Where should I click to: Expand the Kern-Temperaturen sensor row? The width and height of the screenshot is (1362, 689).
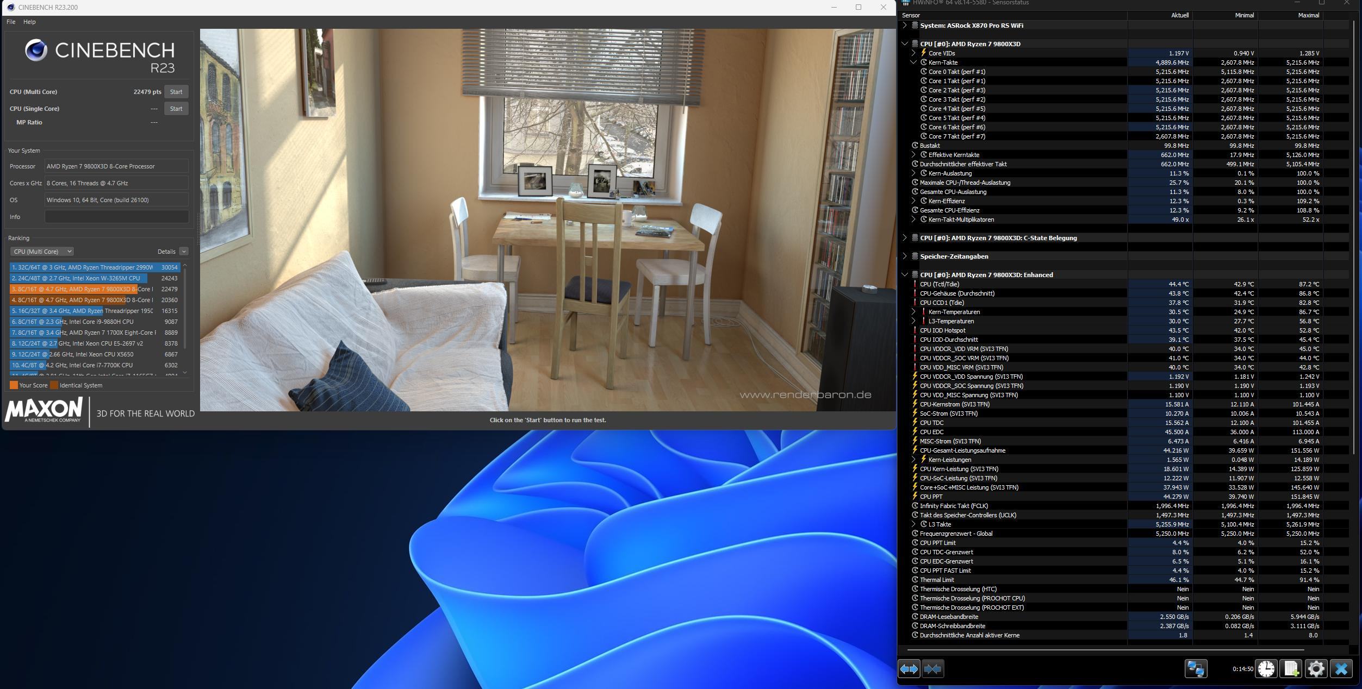click(913, 312)
